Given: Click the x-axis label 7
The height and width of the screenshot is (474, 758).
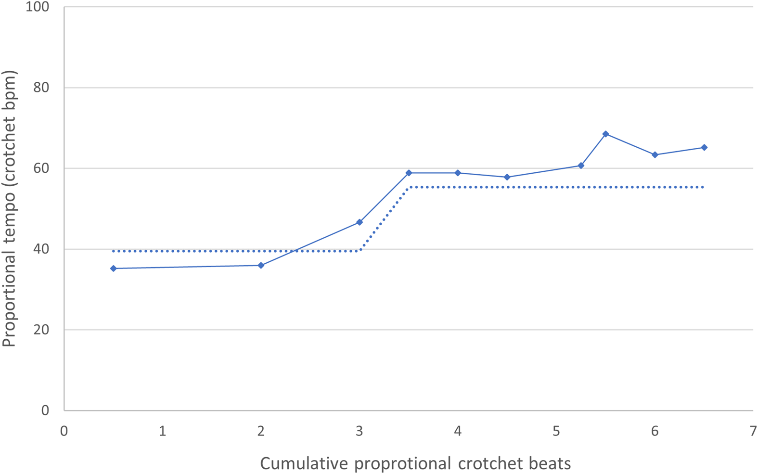Looking at the screenshot, I should (x=753, y=431).
